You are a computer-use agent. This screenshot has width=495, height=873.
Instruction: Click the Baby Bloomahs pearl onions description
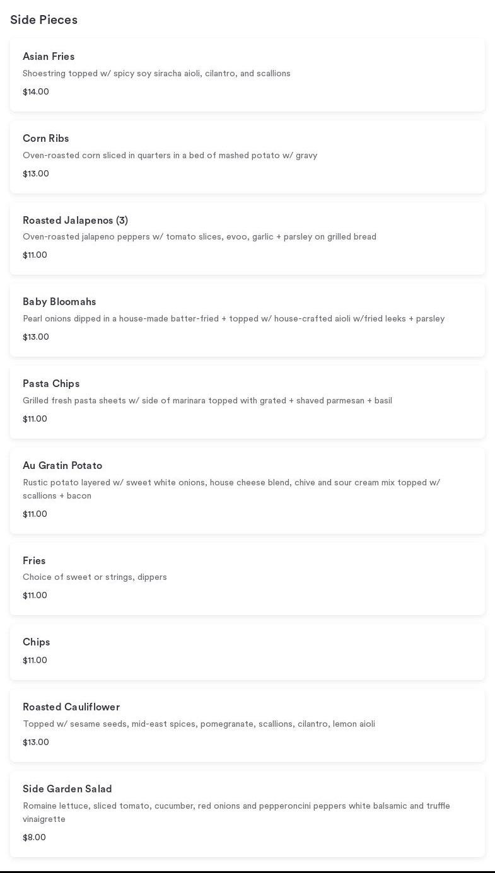click(233, 319)
